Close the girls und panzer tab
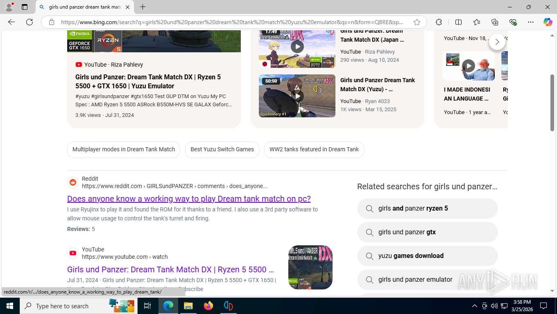557x314 pixels. click(x=127, y=7)
